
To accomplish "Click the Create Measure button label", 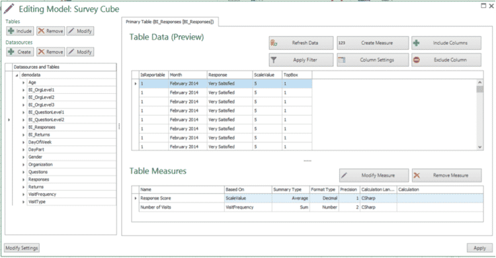I will pyautogui.click(x=377, y=43).
